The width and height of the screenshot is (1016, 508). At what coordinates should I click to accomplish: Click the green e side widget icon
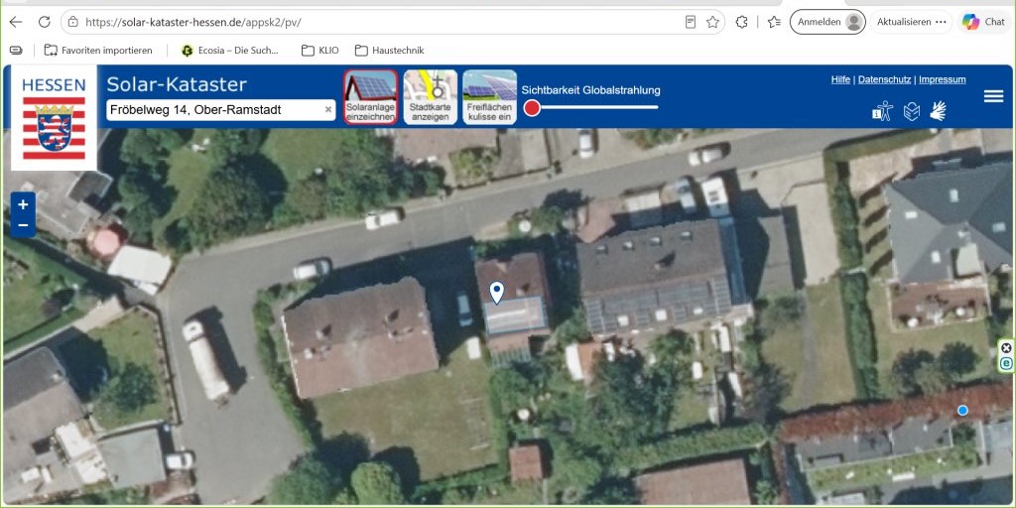click(1006, 363)
